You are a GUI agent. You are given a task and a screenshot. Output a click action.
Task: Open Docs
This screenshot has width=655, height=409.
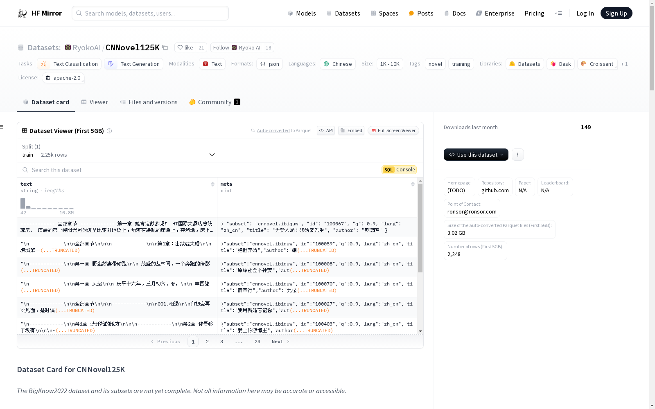pyautogui.click(x=455, y=13)
